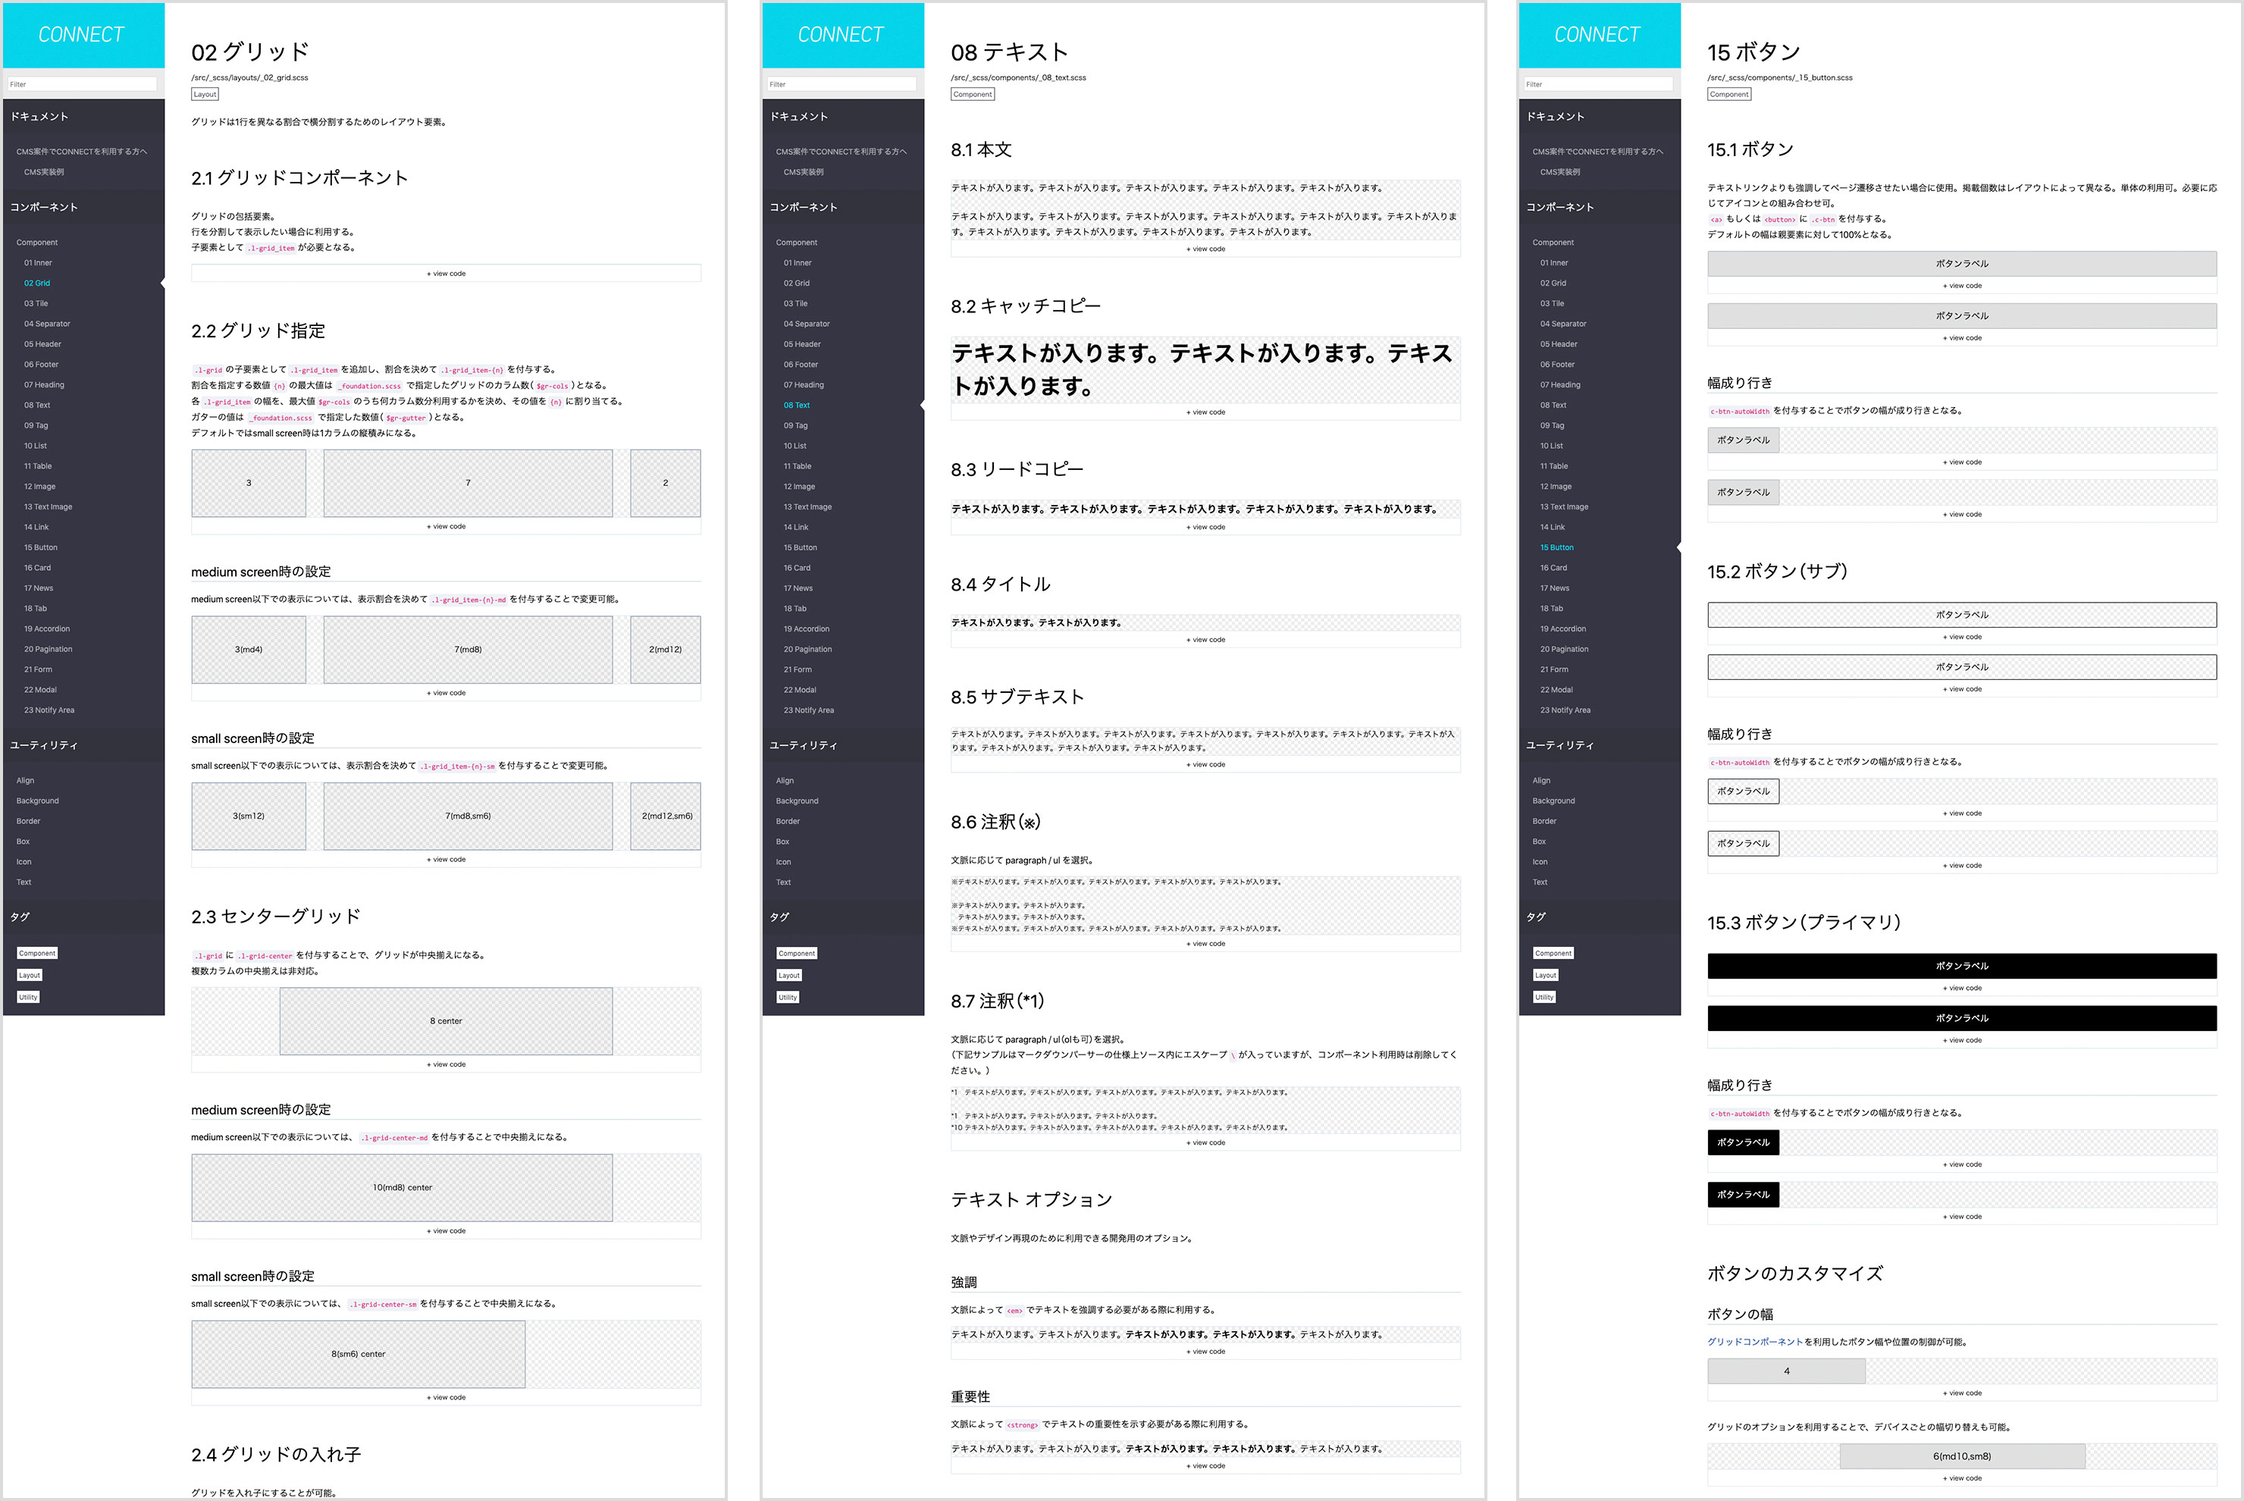This screenshot has width=2244, height=1501.
Task: Click the CONNECT logo on the 08 テキスト page
Action: 841,34
